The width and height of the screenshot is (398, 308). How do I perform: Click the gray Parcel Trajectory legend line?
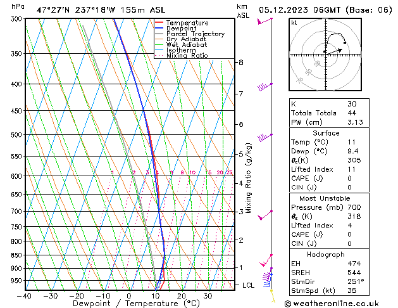(x=159, y=34)
